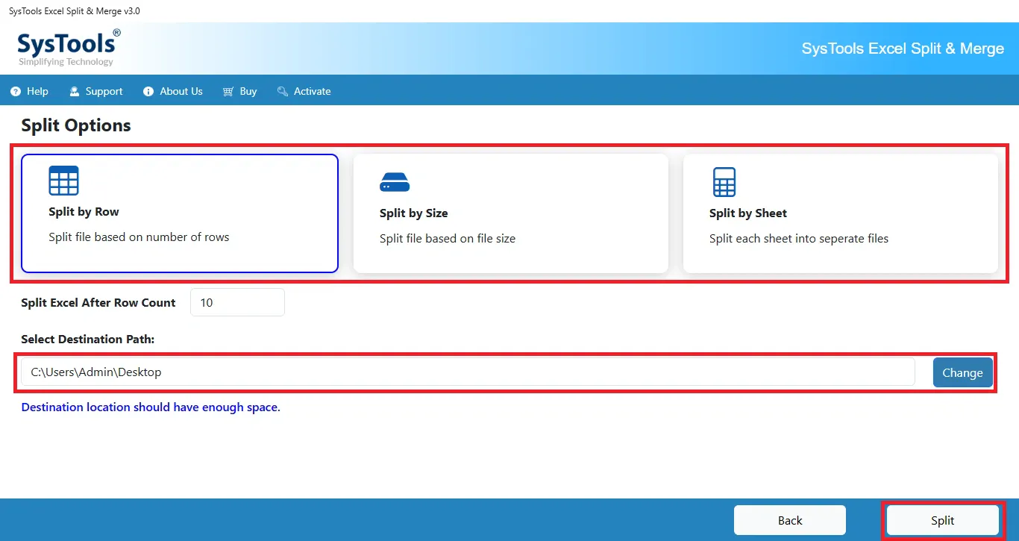1019x541 pixels.
Task: Click the About Us info icon
Action: [x=148, y=92]
